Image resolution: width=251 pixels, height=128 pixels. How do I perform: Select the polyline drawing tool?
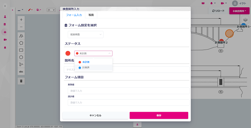tap(21, 36)
